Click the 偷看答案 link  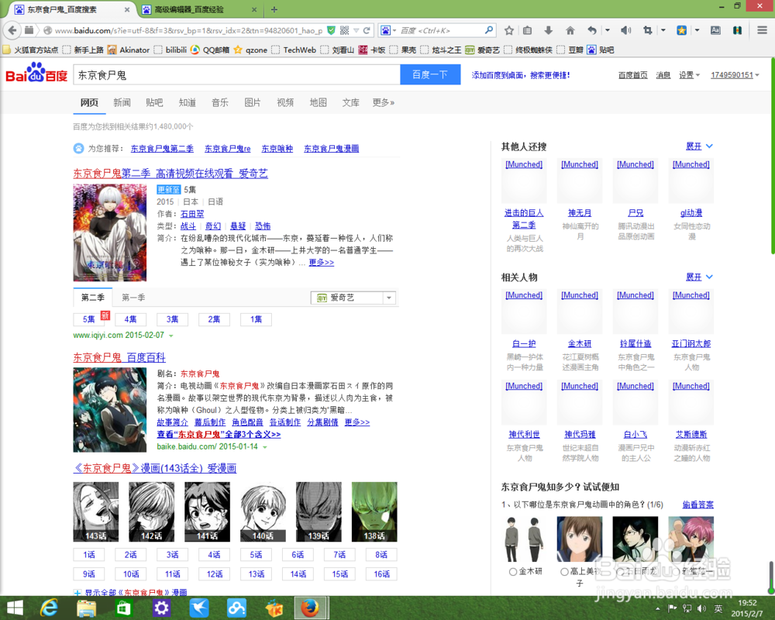click(698, 505)
